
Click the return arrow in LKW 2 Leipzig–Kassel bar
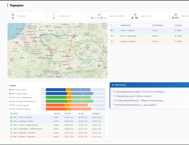pyautogui.click(x=82, y=94)
